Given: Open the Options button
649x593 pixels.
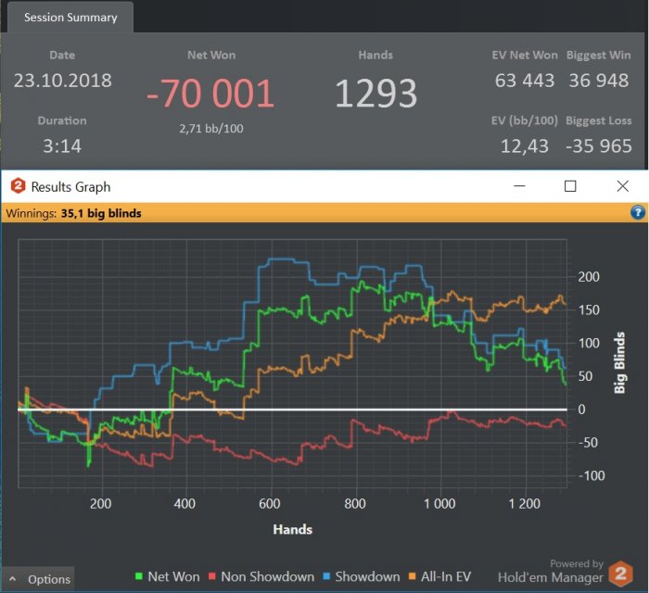Looking at the screenshot, I should 38,579.
